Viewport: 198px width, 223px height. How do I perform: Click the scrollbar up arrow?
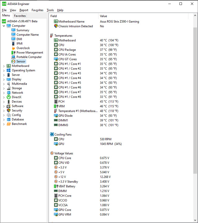pos(195,15)
